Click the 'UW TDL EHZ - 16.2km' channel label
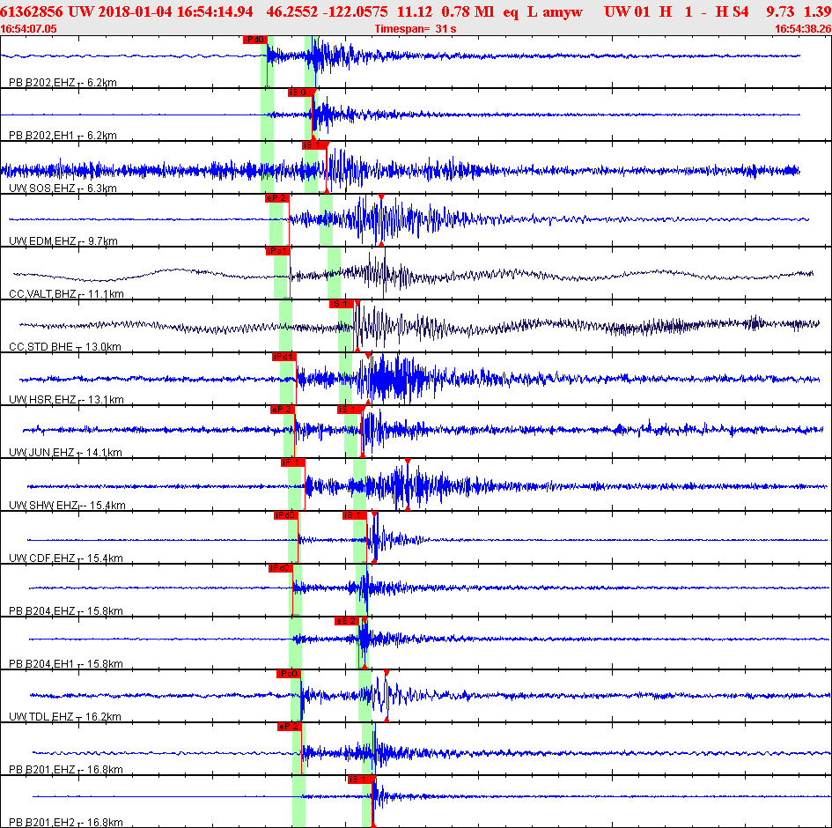832x828 pixels. point(66,716)
